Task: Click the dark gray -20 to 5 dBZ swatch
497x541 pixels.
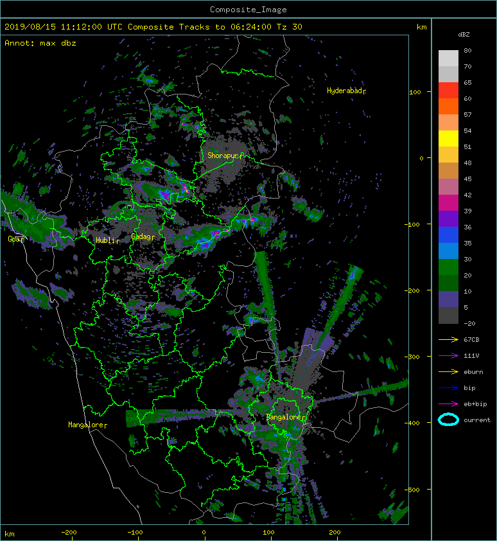Action: tap(448, 315)
